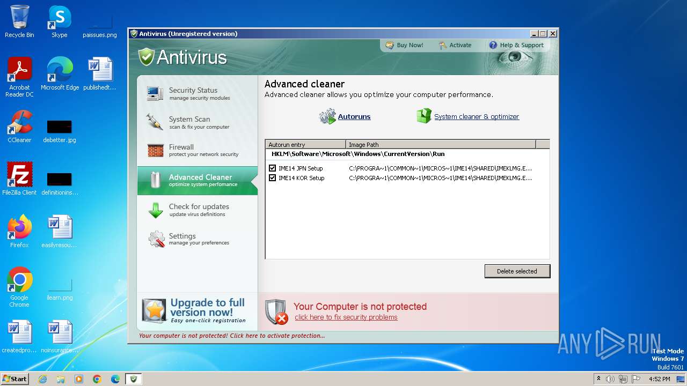Click the System Scan syringe icon
687x386 pixels.
click(x=155, y=122)
